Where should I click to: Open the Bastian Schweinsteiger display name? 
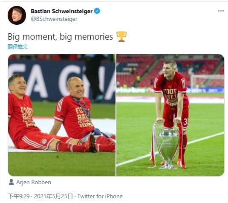pos(62,11)
